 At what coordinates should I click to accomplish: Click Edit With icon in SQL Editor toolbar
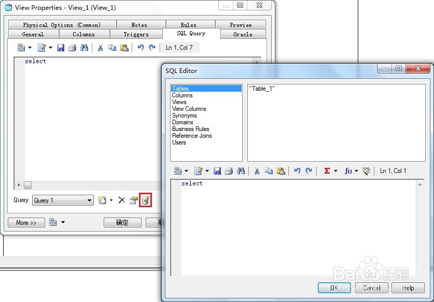point(199,171)
